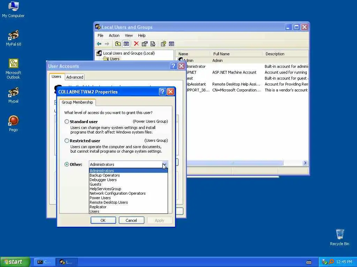Choose Debugger Users from the list
This screenshot has width=357, height=267.
[128, 180]
